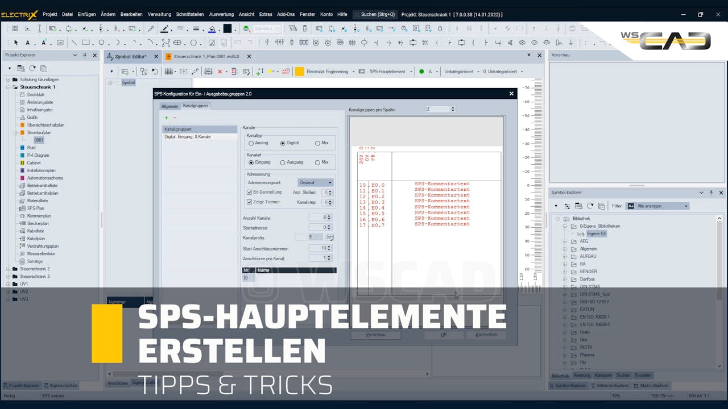
Task: Switch to the Allgemein tab in SPS dialog
Action: (x=169, y=106)
